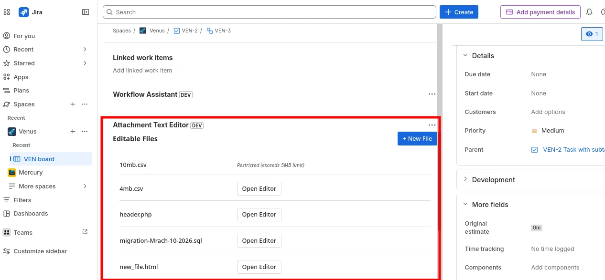Click Add linked work item

point(142,70)
